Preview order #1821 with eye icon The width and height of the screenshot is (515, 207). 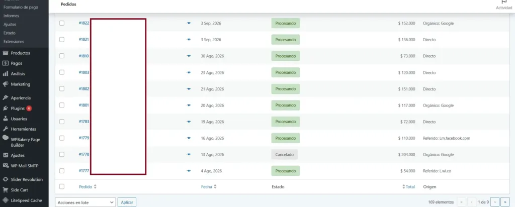[189, 40]
